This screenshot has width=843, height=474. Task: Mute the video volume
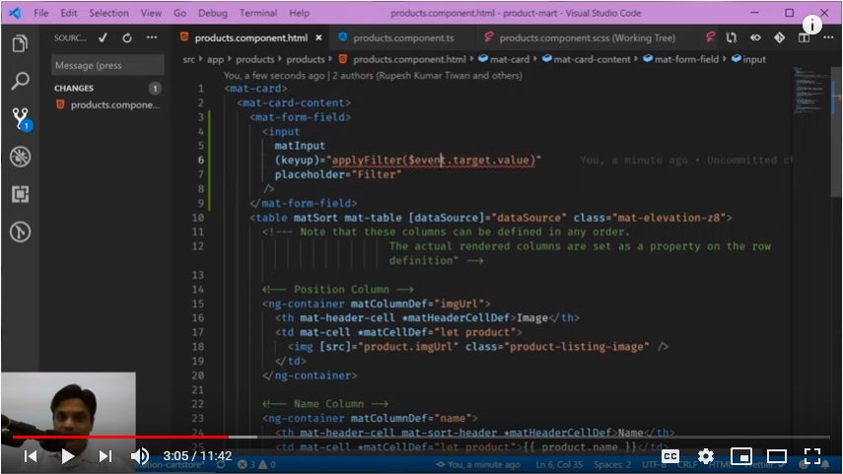tap(140, 456)
